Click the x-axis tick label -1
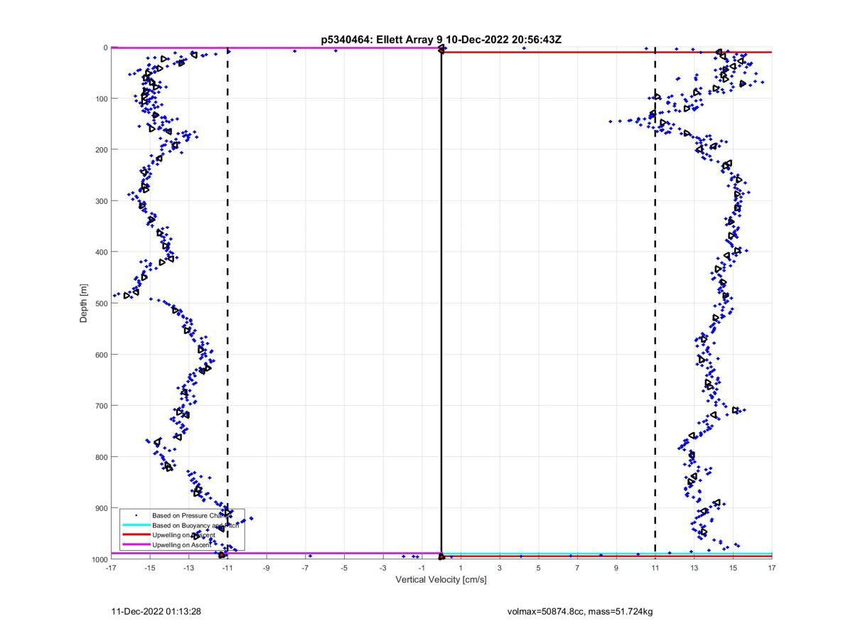This screenshot has width=853, height=629. coord(422,568)
